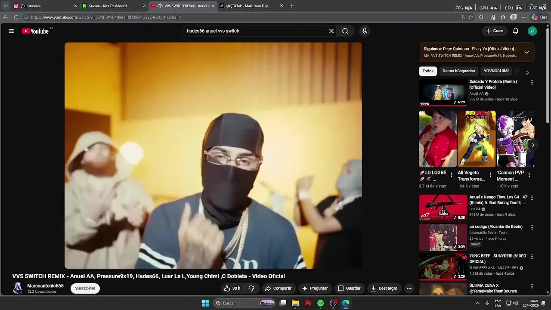
Task: Reload the page in the browser toolbar
Action: point(16,17)
